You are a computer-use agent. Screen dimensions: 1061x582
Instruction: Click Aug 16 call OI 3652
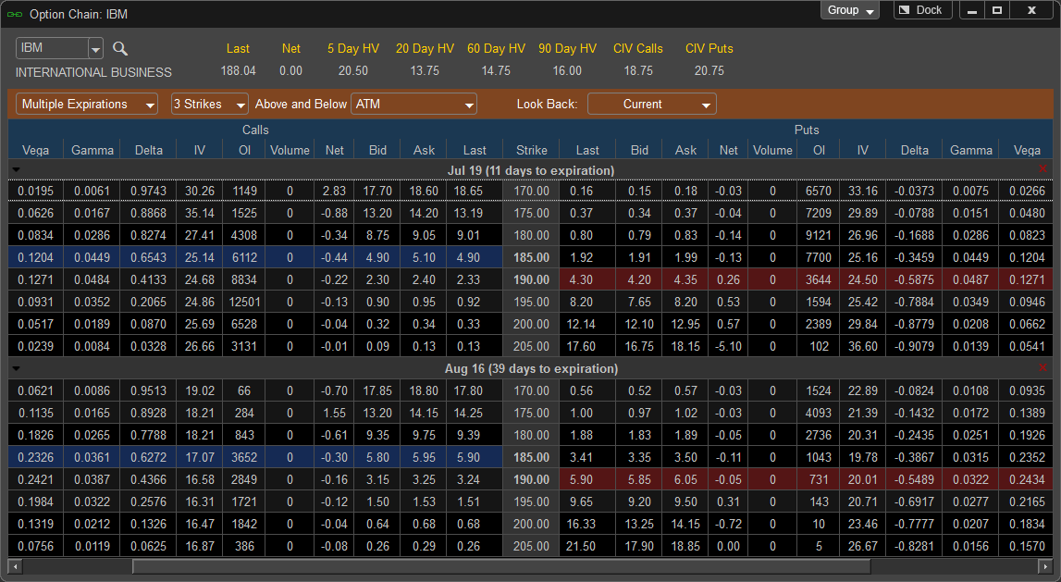click(x=244, y=457)
